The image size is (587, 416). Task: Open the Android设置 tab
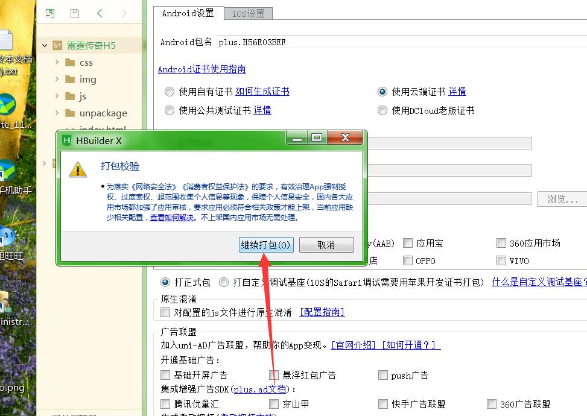point(188,13)
